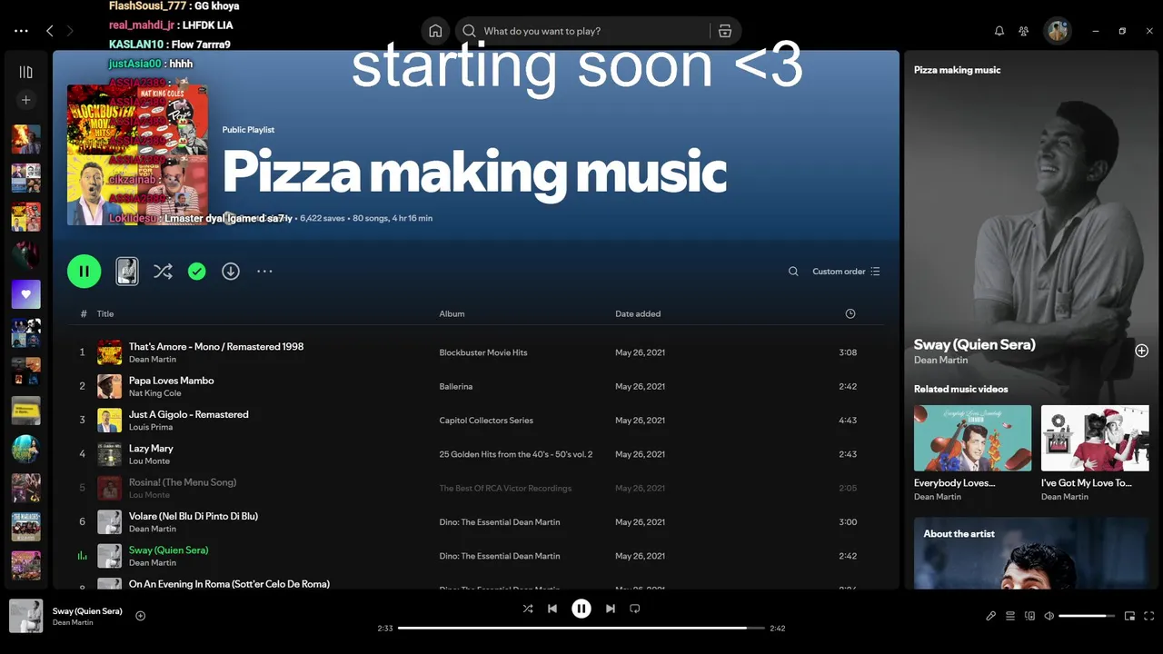Open the Queue icon
1163x654 pixels.
pyautogui.click(x=1010, y=616)
